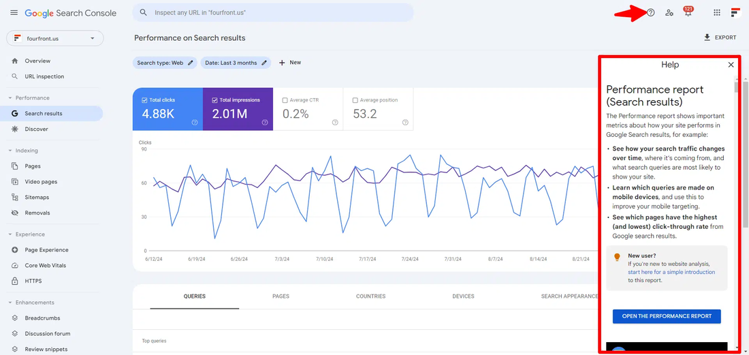Uncheck the Total impressions checkbox
This screenshot has height=355, width=749.
point(214,100)
